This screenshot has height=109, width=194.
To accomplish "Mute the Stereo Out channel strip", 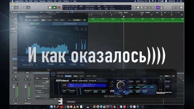I will tap(25, 101).
